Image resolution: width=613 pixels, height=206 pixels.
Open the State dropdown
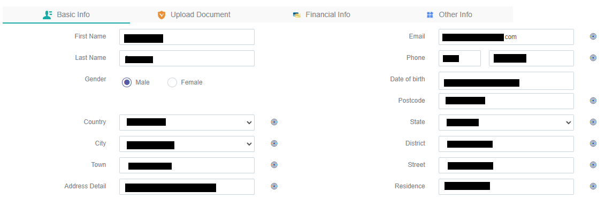(506, 123)
